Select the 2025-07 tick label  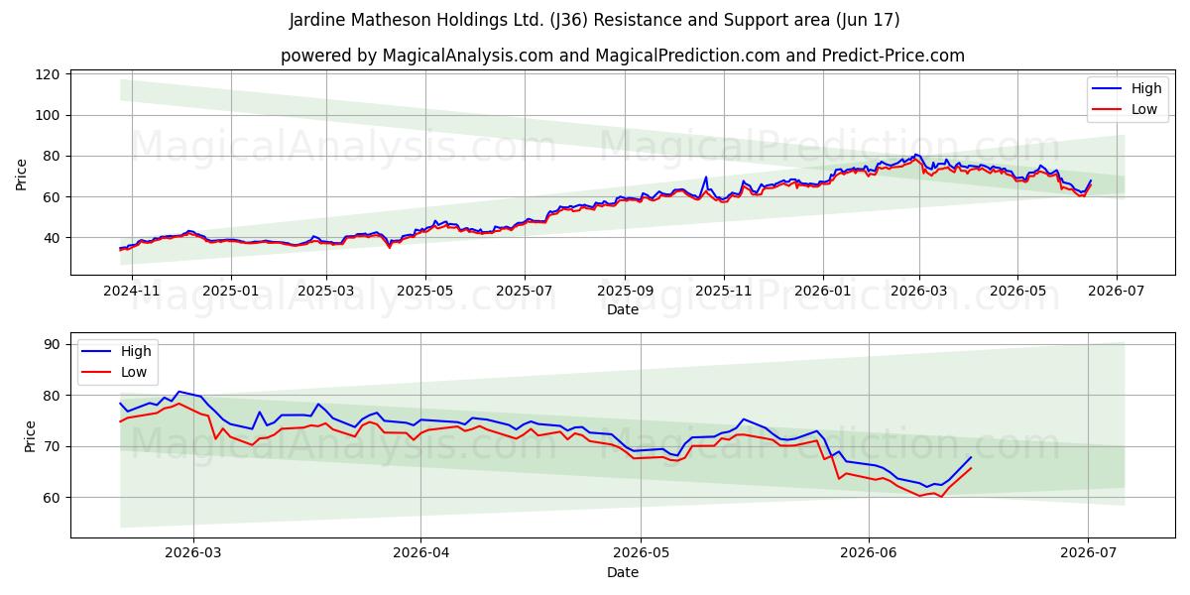coord(524,292)
